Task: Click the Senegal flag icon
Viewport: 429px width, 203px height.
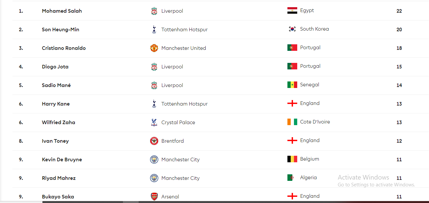Action: coord(292,85)
